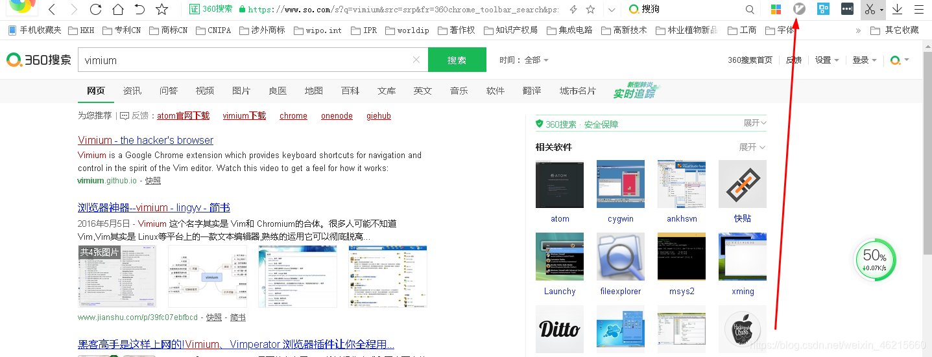Open the 手机收藏夹 bookmark
The width and height of the screenshot is (932, 357).
coord(34,30)
